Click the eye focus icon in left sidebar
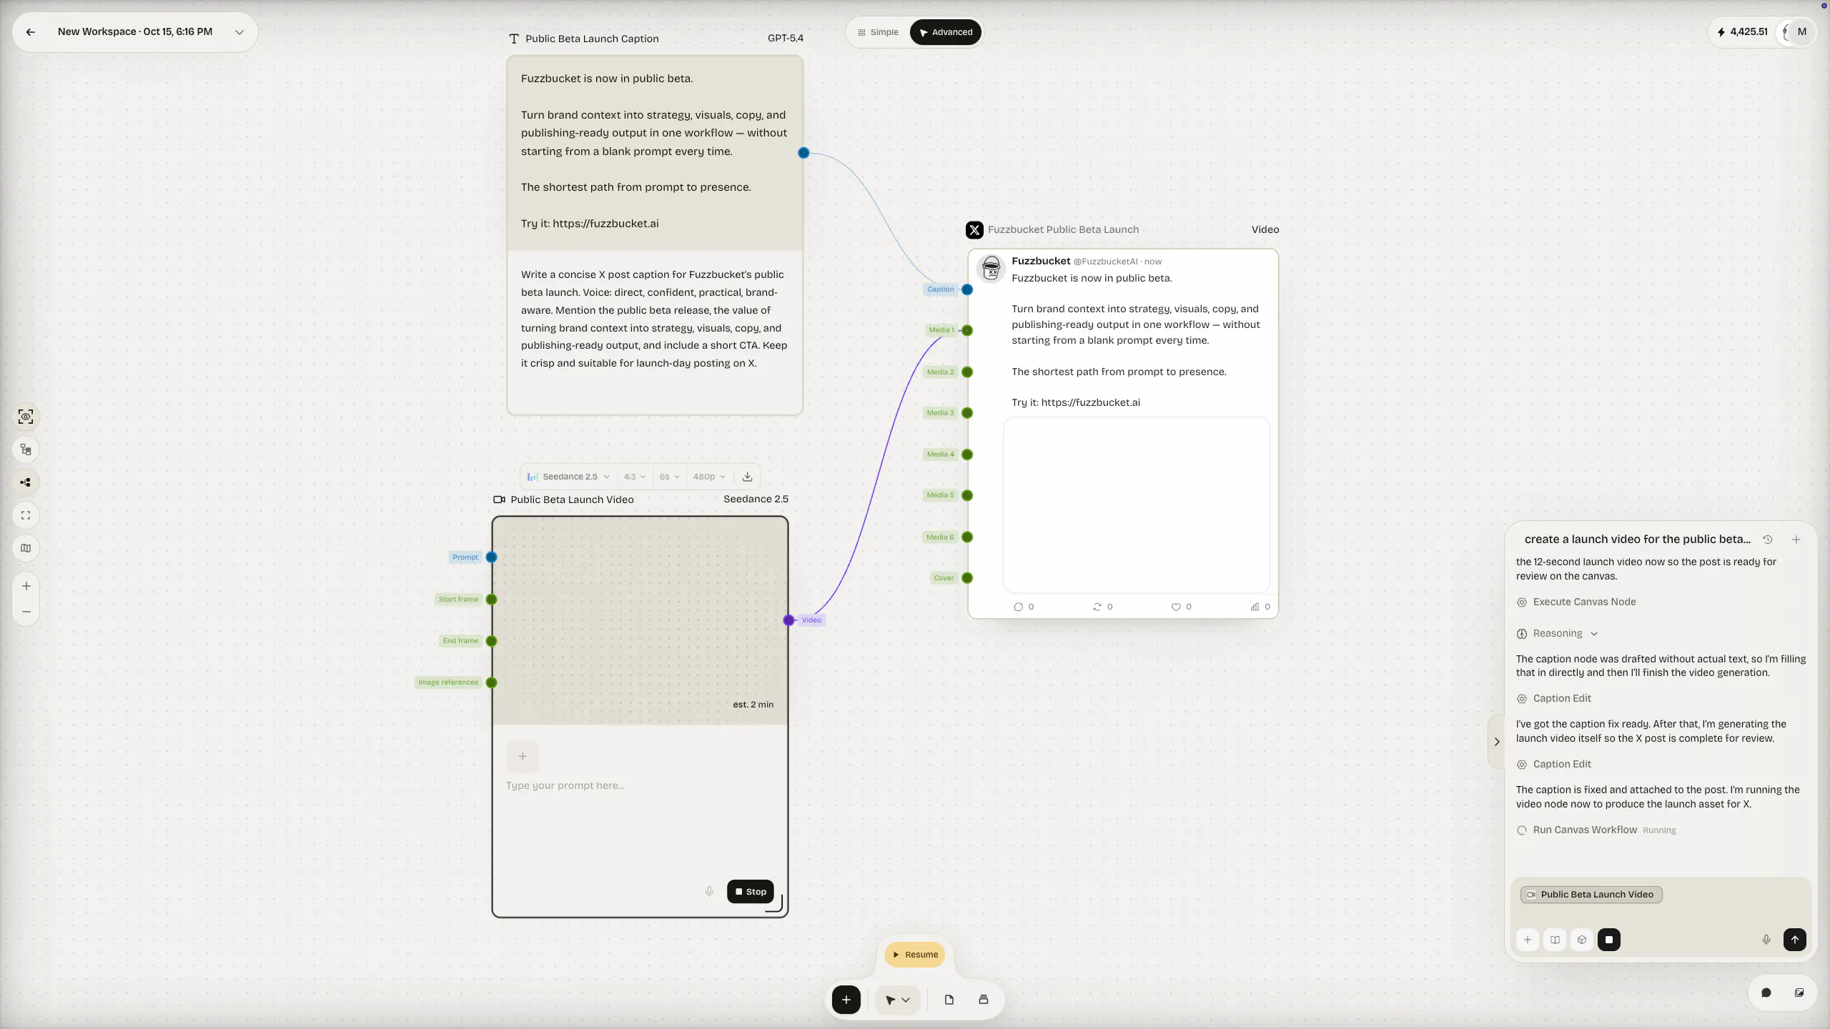 (26, 417)
